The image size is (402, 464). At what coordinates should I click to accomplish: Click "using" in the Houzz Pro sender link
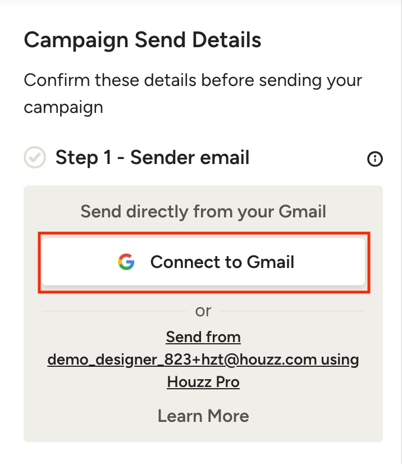click(x=341, y=360)
